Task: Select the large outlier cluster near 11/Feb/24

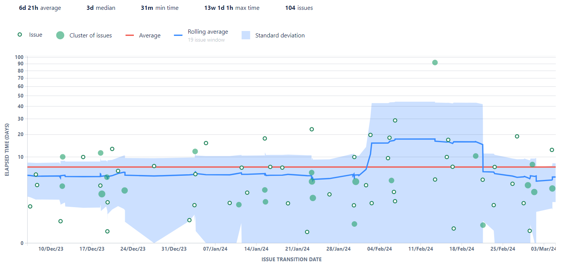Action: point(434,62)
